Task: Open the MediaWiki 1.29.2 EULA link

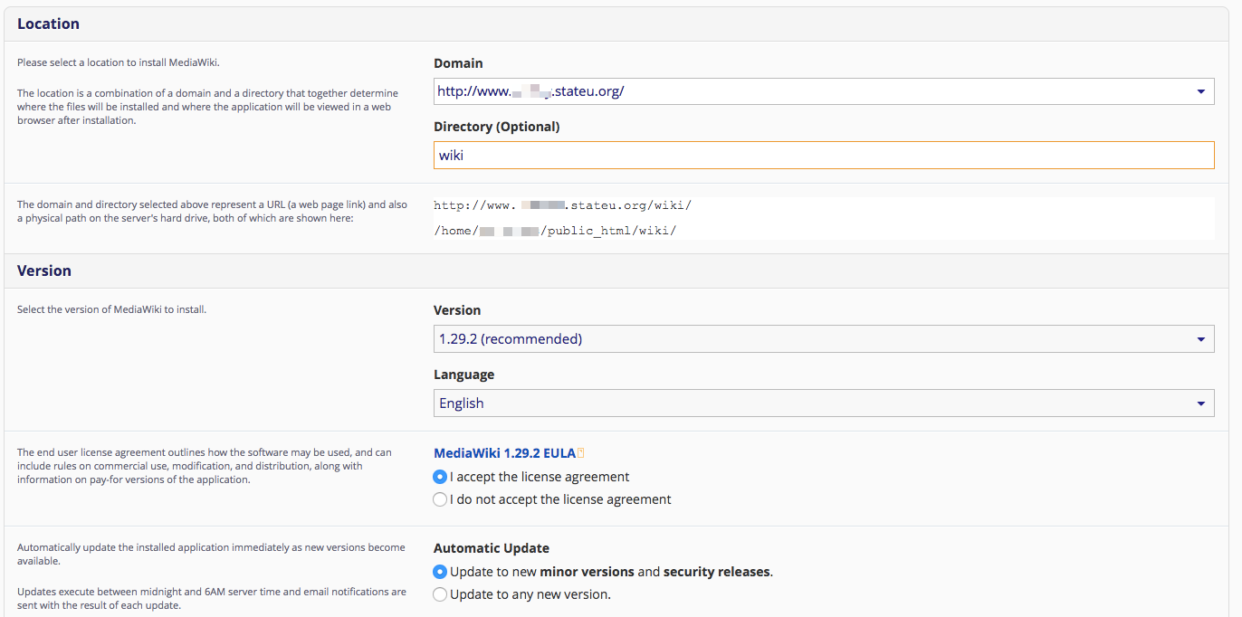Action: [504, 453]
